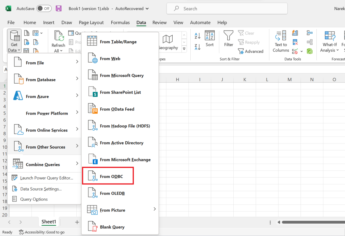Image resolution: width=345 pixels, height=236 pixels.
Task: Click the Sort A to Z icon
Action: pyautogui.click(x=198, y=35)
